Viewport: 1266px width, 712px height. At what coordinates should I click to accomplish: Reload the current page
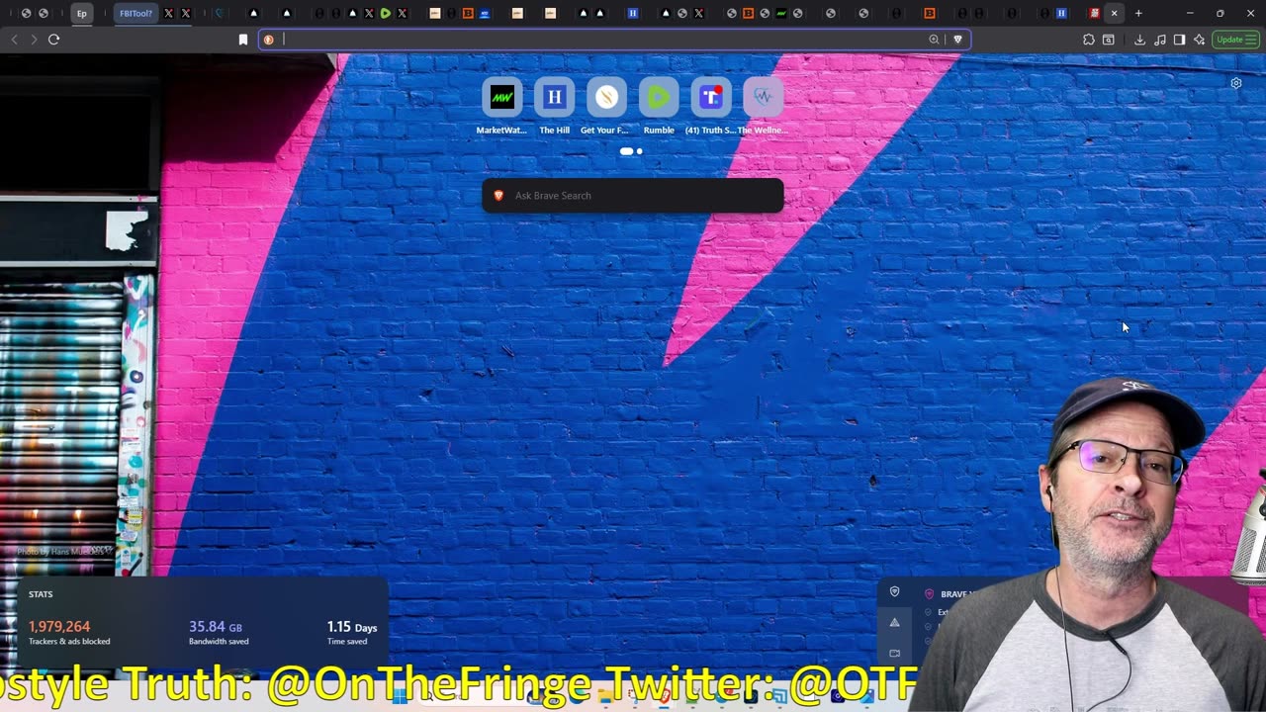[53, 40]
